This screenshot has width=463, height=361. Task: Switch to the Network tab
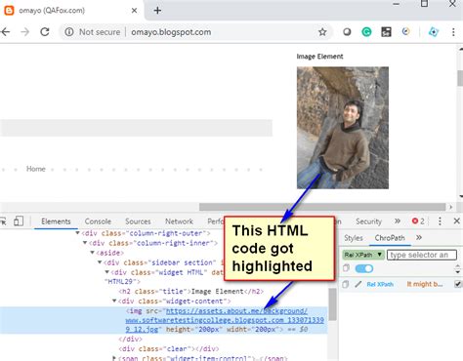tap(179, 221)
